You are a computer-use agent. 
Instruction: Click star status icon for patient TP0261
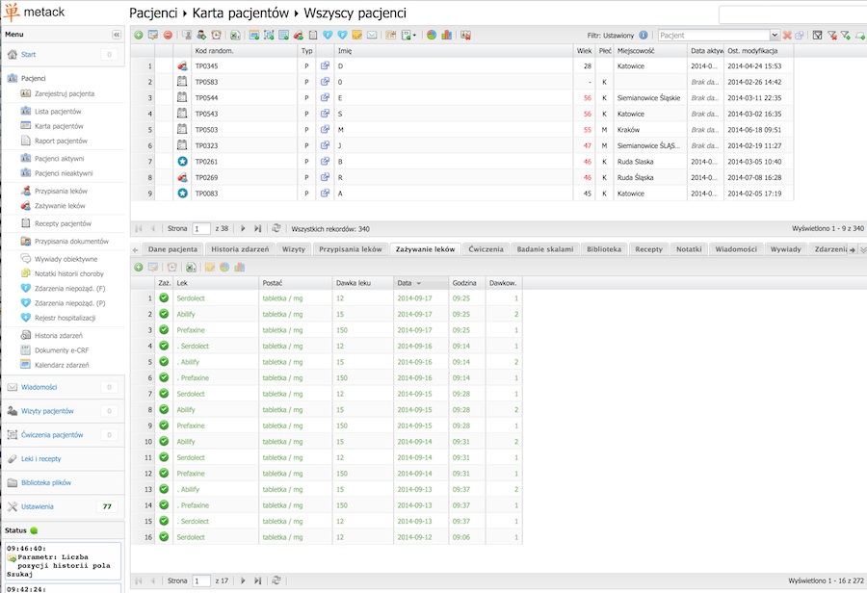[182, 162]
